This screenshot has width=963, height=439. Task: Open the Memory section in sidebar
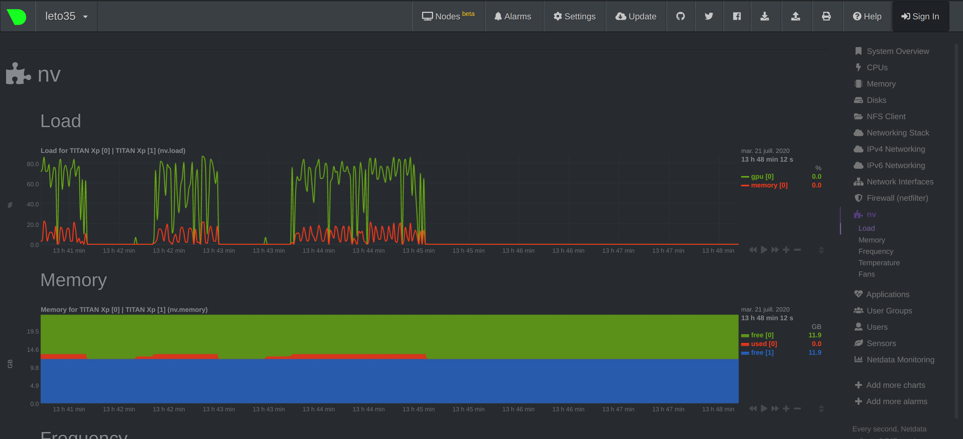click(875, 84)
